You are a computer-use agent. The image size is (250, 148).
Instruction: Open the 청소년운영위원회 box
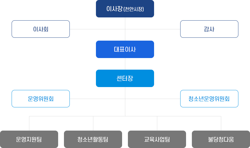[209, 99]
